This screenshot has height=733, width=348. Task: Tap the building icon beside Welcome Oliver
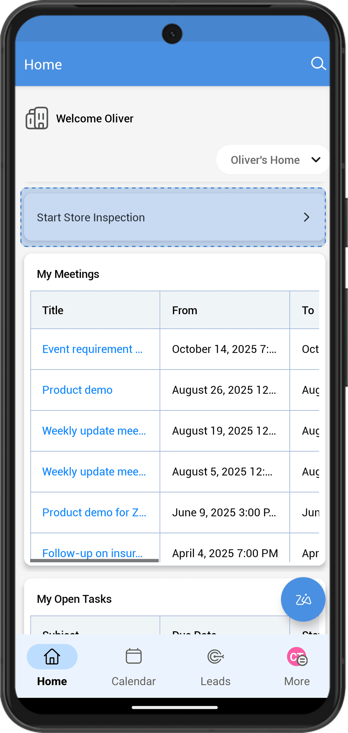(37, 118)
